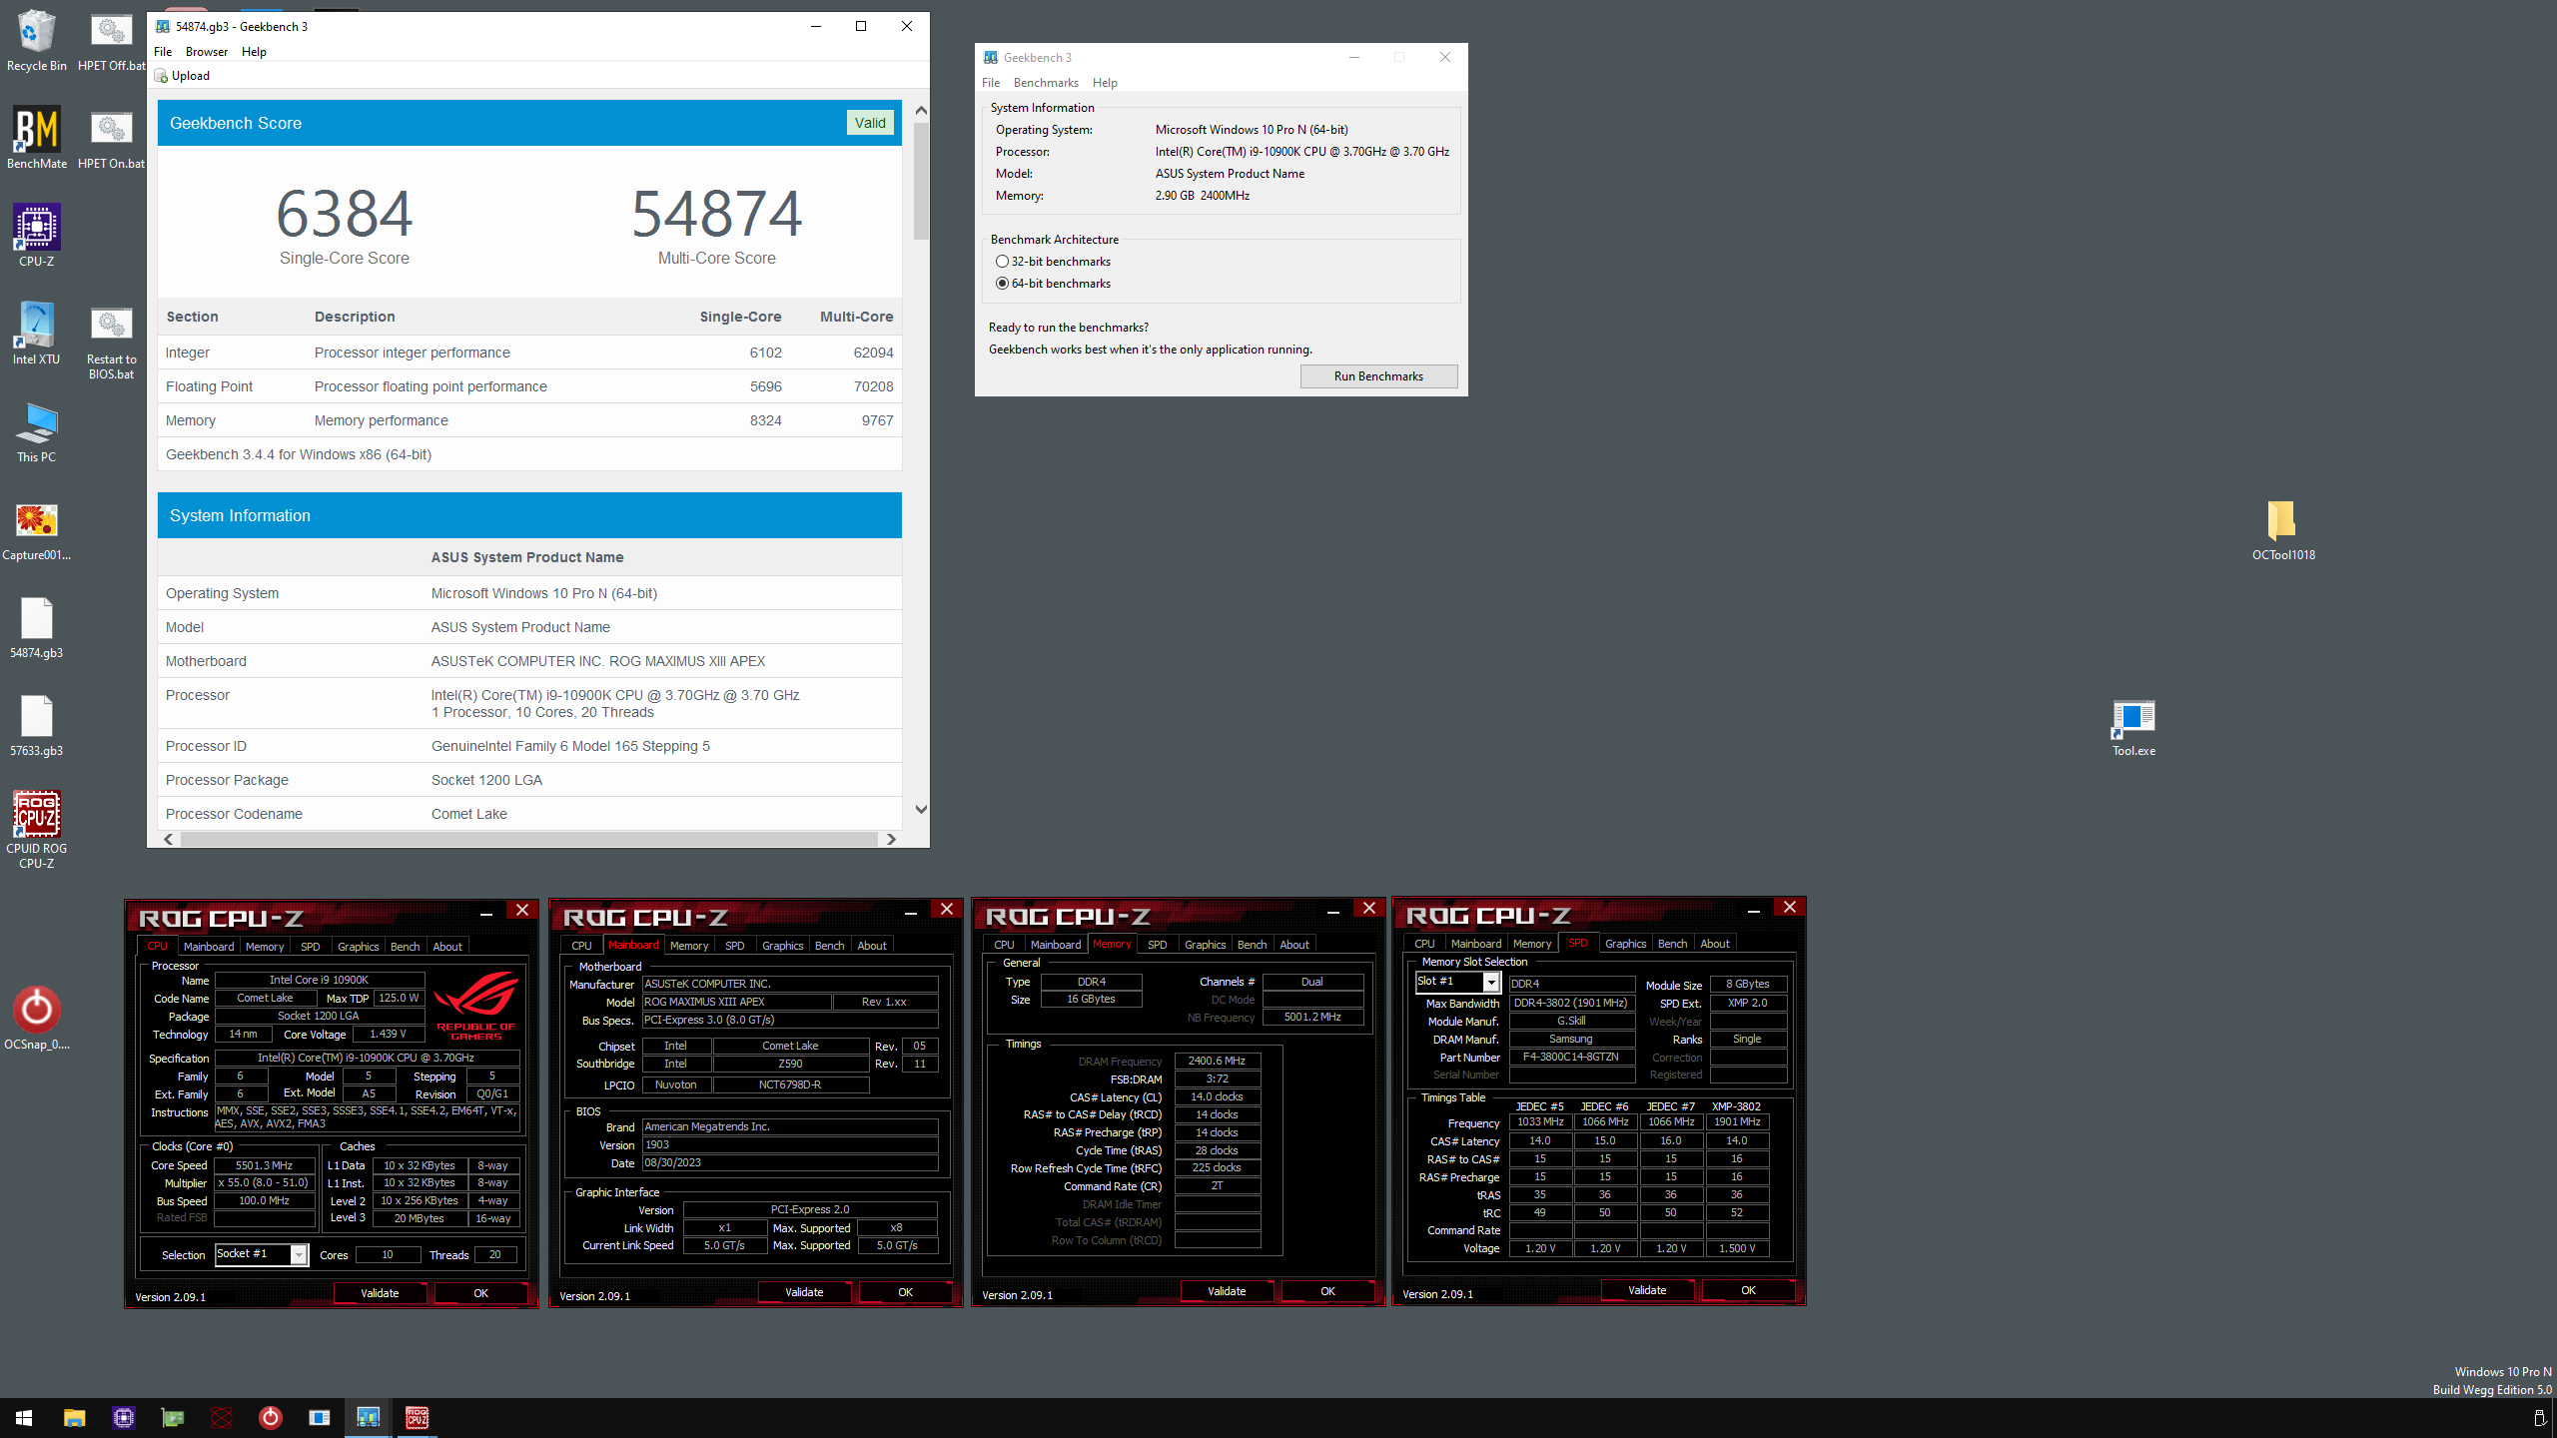The height and width of the screenshot is (1438, 2557).
Task: Select 57633.gb3 file on desktop
Action: [37, 725]
